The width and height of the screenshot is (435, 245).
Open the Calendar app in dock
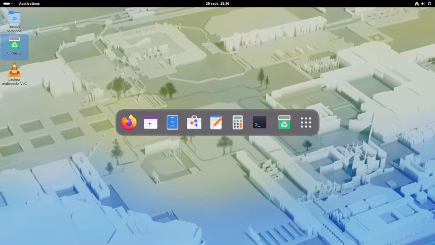[151, 122]
